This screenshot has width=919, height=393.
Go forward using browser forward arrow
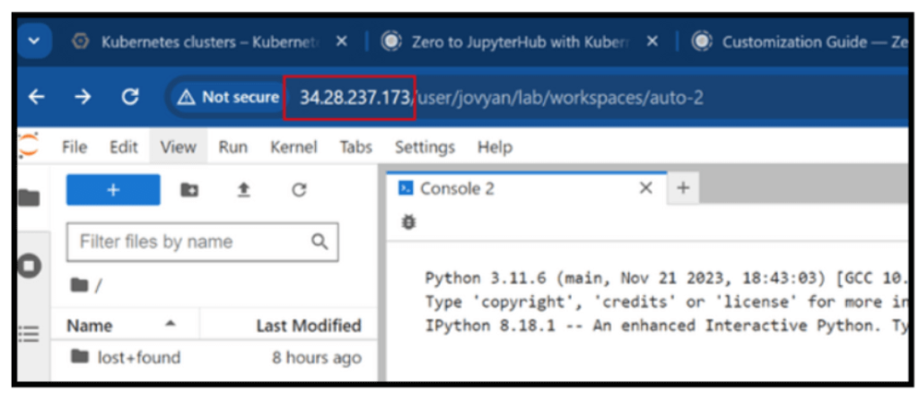tap(83, 97)
